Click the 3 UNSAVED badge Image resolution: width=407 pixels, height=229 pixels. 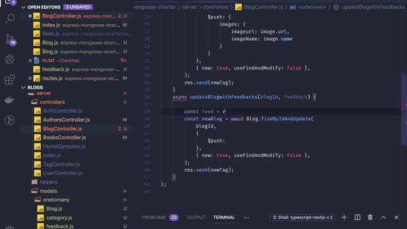click(x=78, y=7)
